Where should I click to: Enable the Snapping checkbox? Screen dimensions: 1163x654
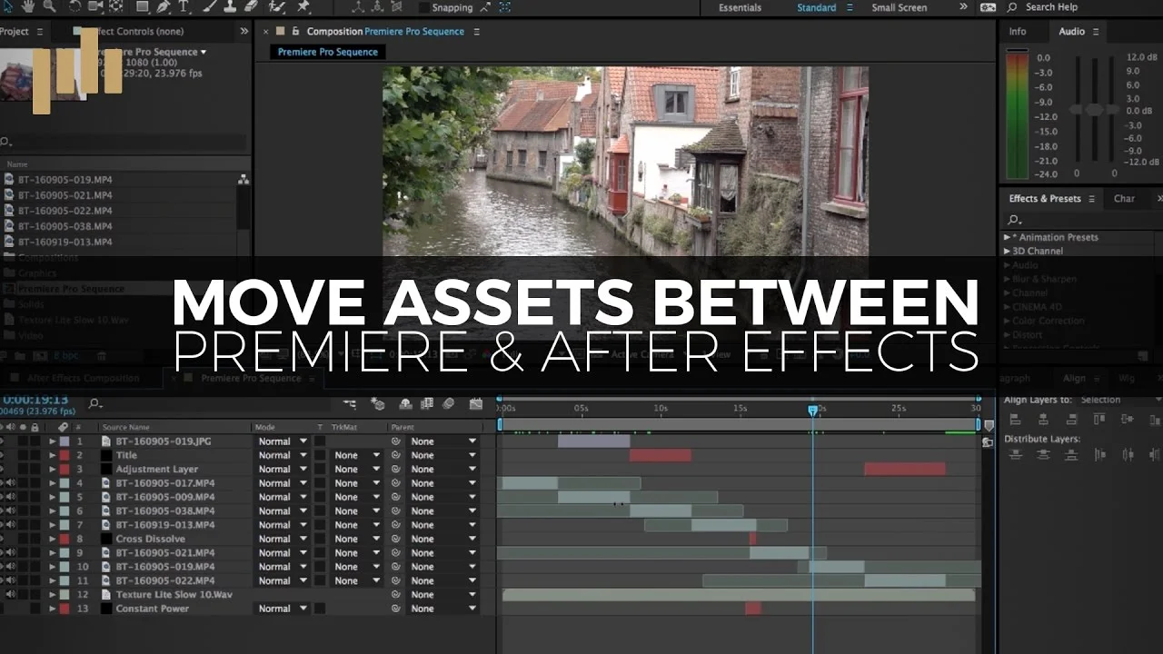click(x=424, y=7)
